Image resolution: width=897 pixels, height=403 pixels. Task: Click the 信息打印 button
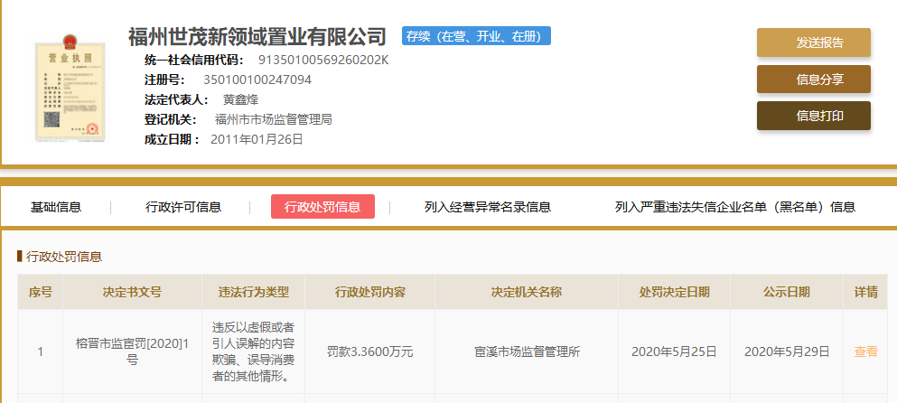tap(814, 117)
